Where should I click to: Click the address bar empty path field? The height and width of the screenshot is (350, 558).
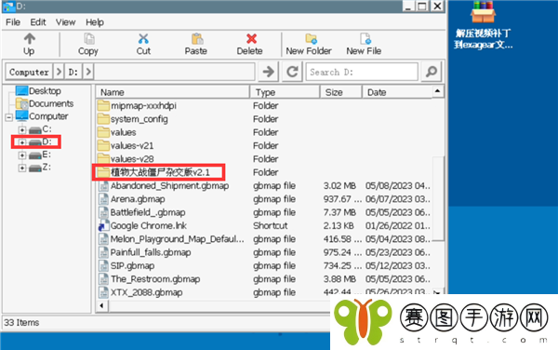175,72
